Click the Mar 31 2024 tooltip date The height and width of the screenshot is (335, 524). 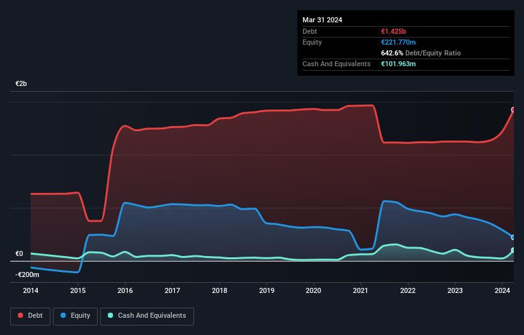[x=322, y=20]
